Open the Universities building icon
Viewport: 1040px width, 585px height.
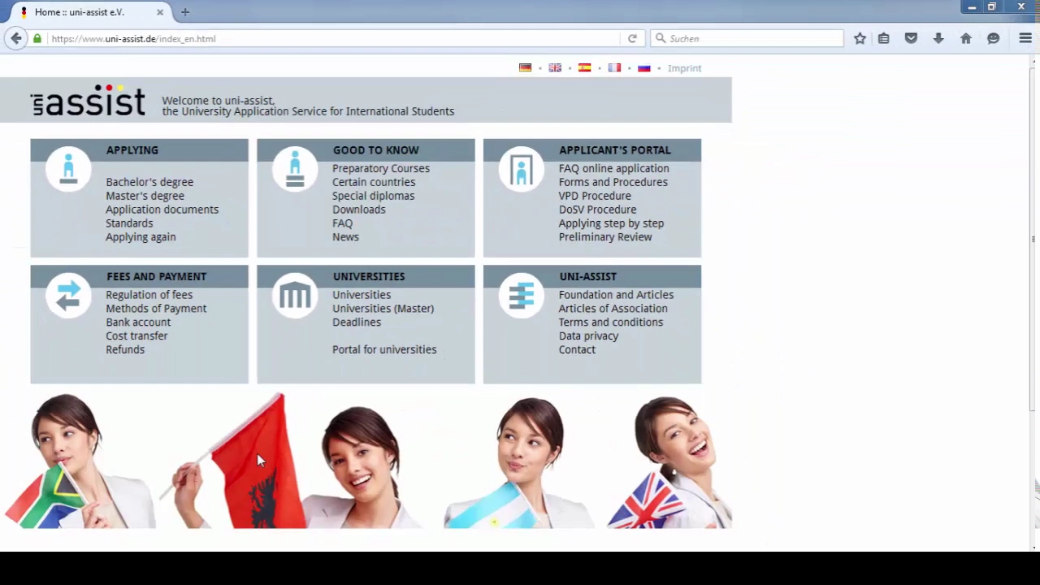[295, 296]
